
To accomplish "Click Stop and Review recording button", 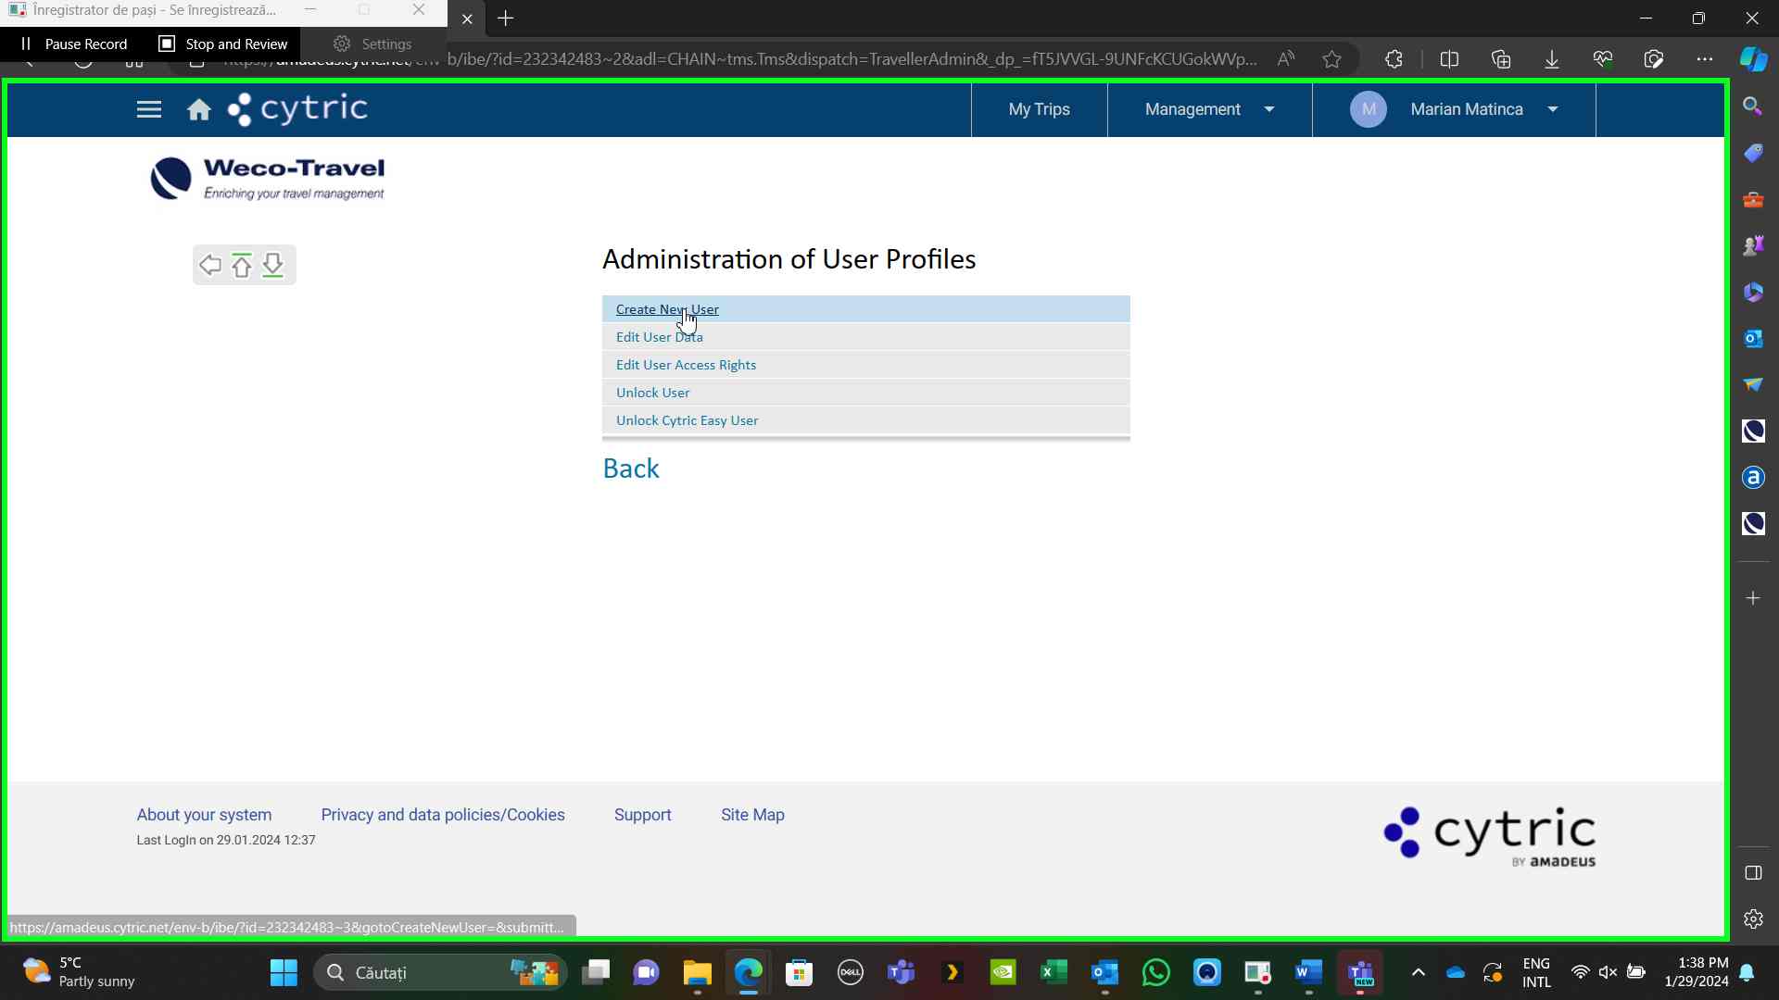I will coord(223,44).
